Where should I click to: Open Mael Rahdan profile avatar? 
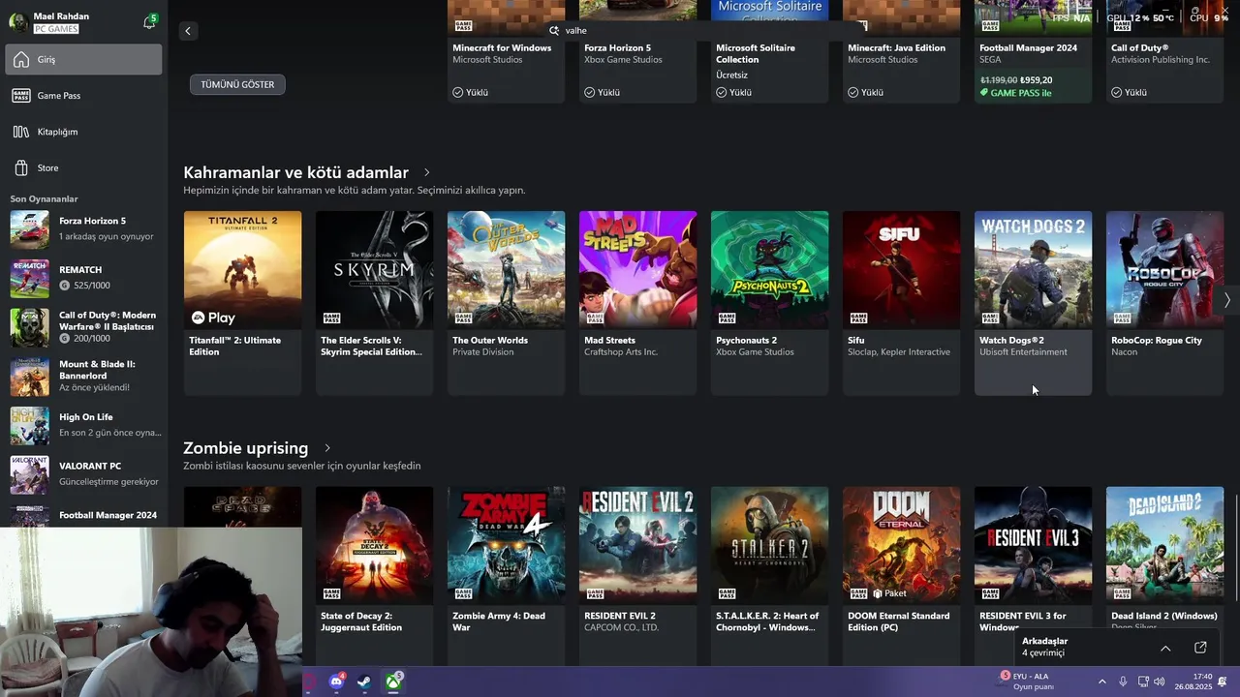18,22
